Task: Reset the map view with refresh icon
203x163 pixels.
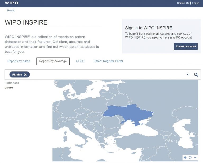Action: point(190,158)
